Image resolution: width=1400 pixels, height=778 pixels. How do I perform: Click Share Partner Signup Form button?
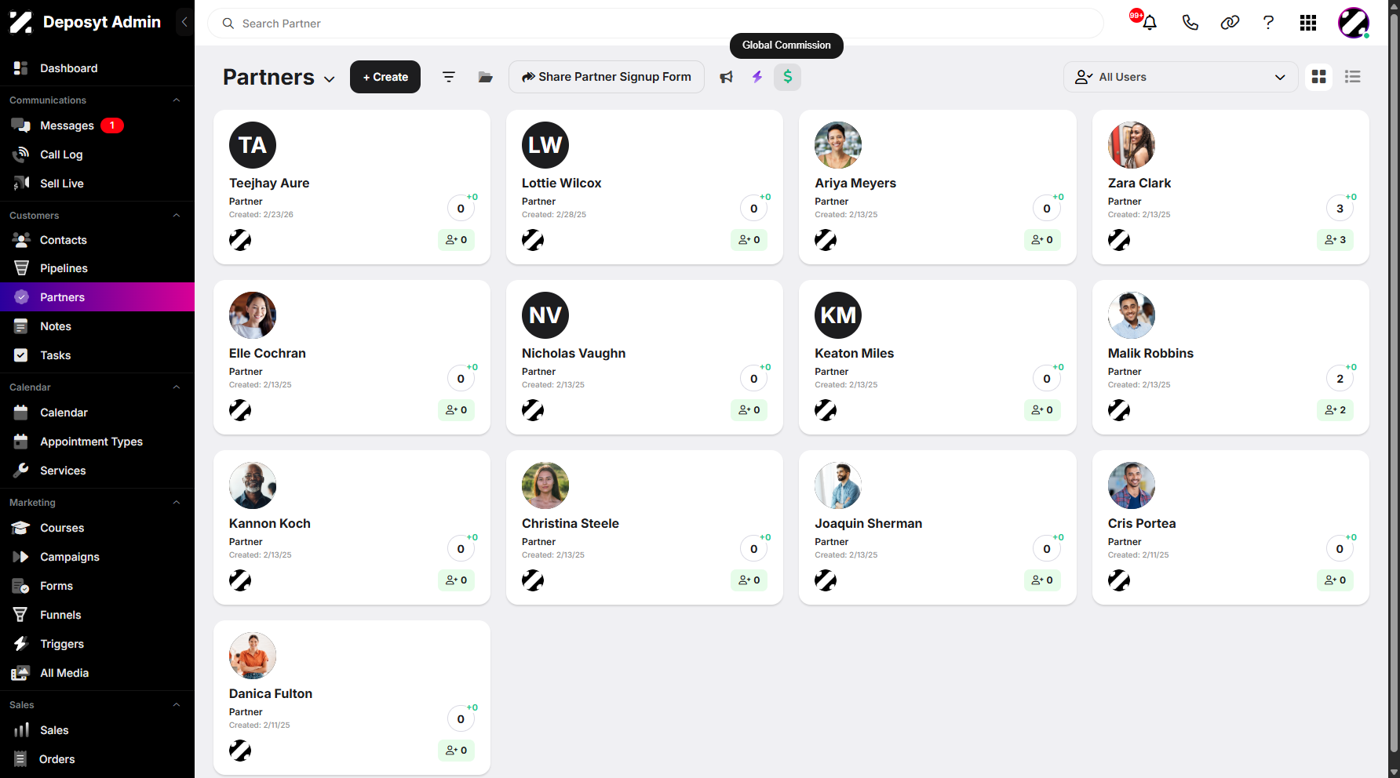[607, 77]
